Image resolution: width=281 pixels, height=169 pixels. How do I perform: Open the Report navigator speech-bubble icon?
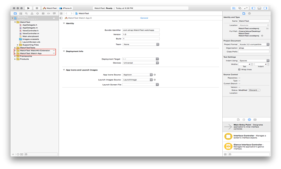click(x=54, y=13)
